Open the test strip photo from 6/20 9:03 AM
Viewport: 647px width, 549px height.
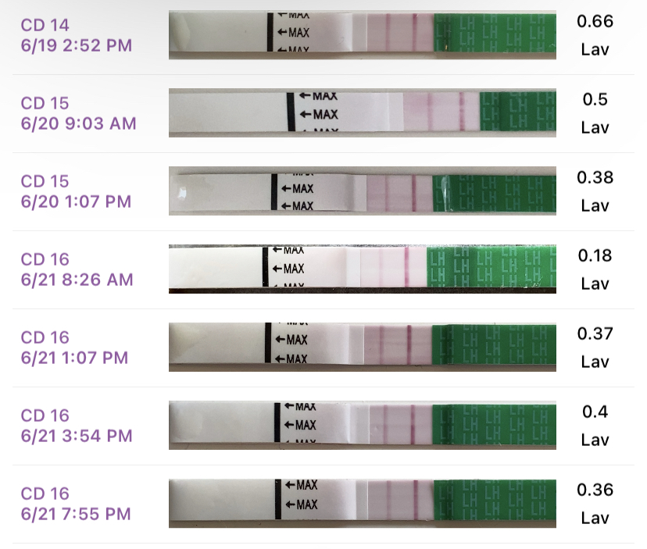(363, 114)
